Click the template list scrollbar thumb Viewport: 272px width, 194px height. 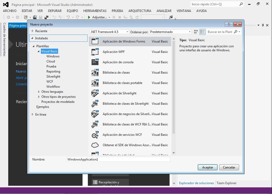coord(174,87)
